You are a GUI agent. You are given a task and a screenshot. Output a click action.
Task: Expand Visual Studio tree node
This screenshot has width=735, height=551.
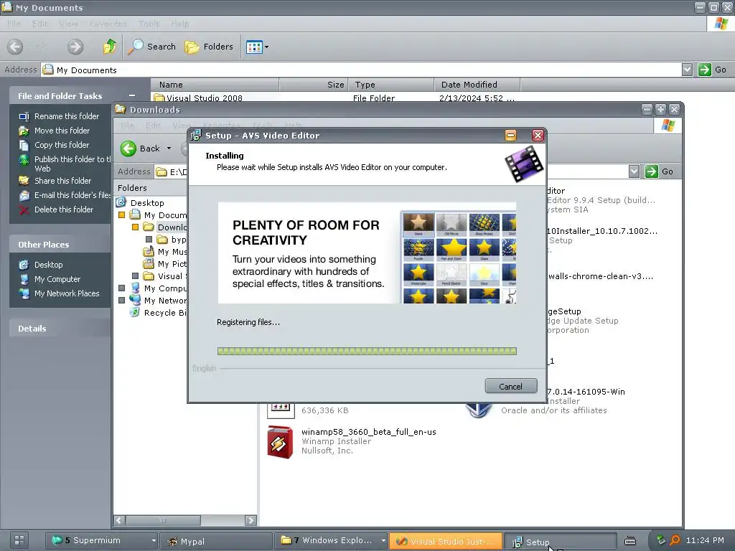(x=135, y=276)
